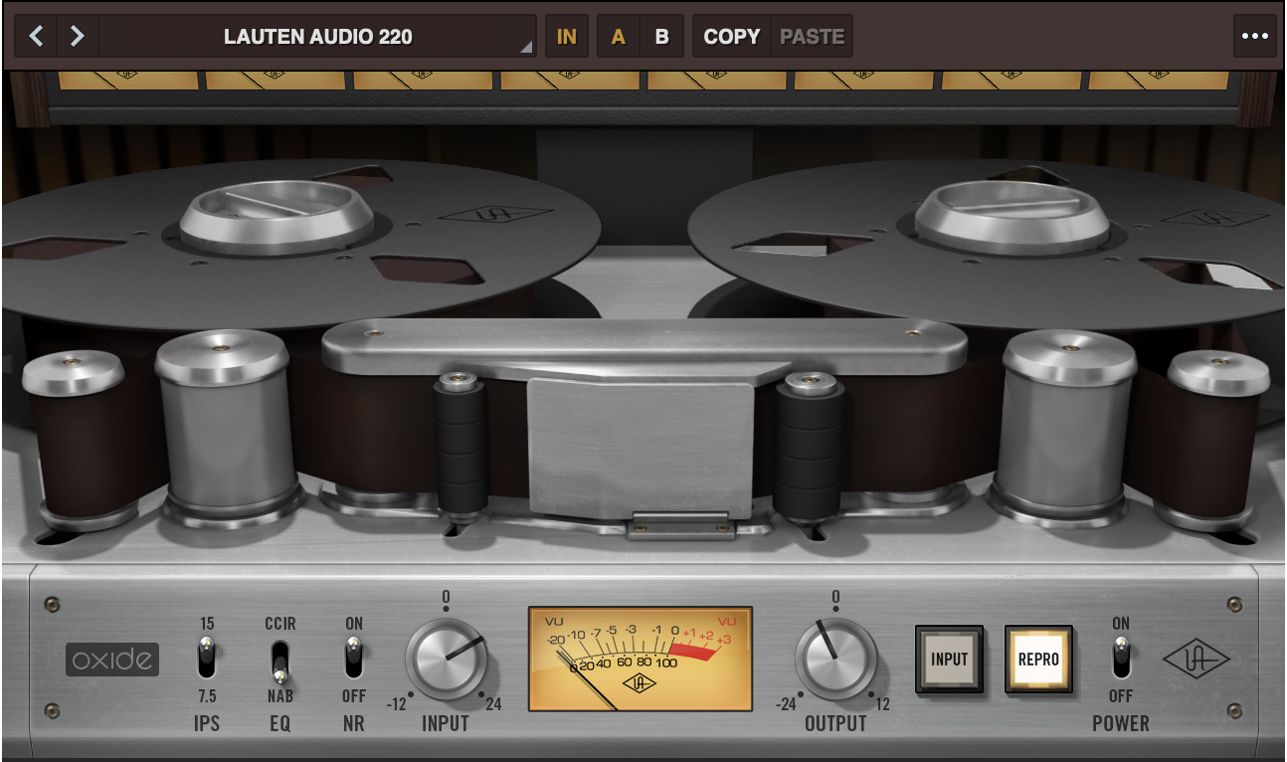The height and width of the screenshot is (762, 1287).
Task: Toggle the IN bypass button
Action: coord(567,37)
